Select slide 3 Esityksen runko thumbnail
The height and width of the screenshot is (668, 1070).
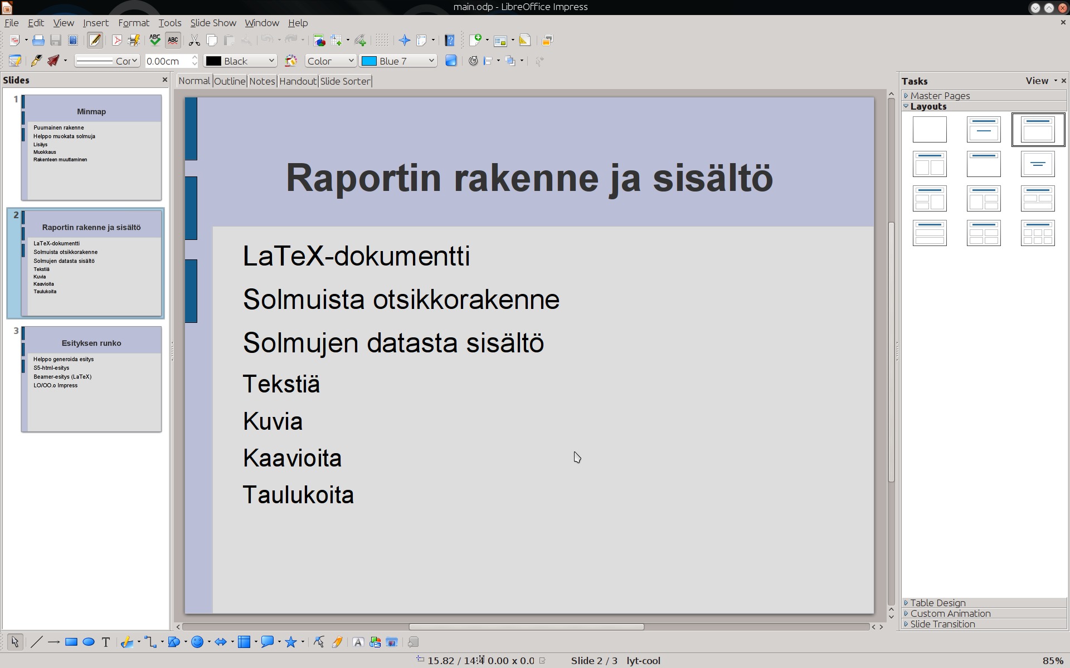click(91, 379)
